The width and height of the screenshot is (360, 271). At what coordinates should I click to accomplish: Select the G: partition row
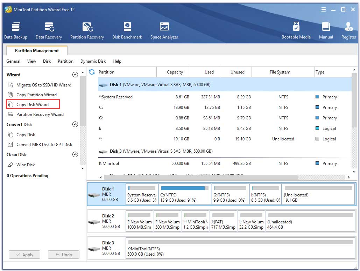point(225,118)
